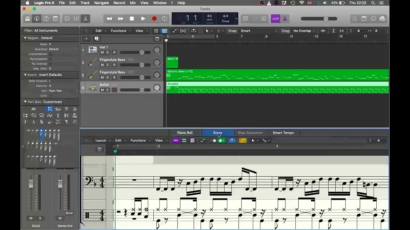Toggle the Inspector info button
This screenshot has width=410, height=230.
click(37, 19)
